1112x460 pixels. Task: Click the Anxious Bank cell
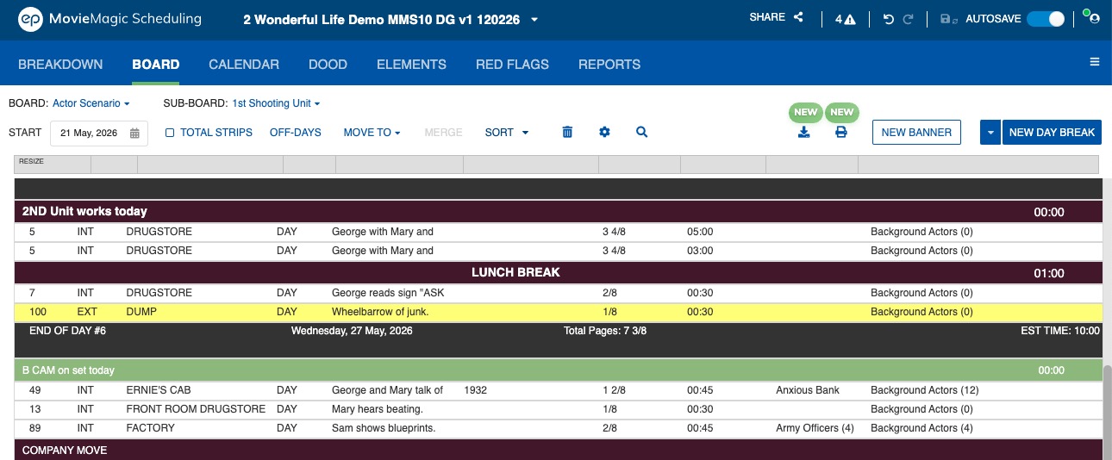808,390
